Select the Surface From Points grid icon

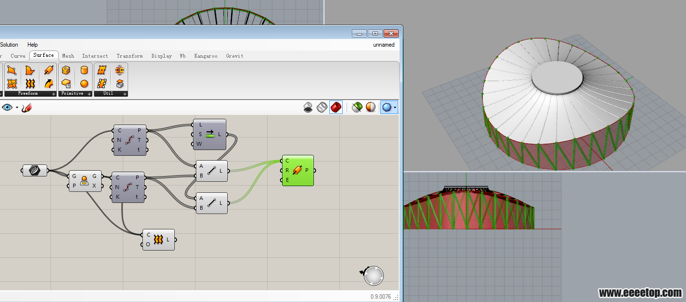[x=12, y=84]
